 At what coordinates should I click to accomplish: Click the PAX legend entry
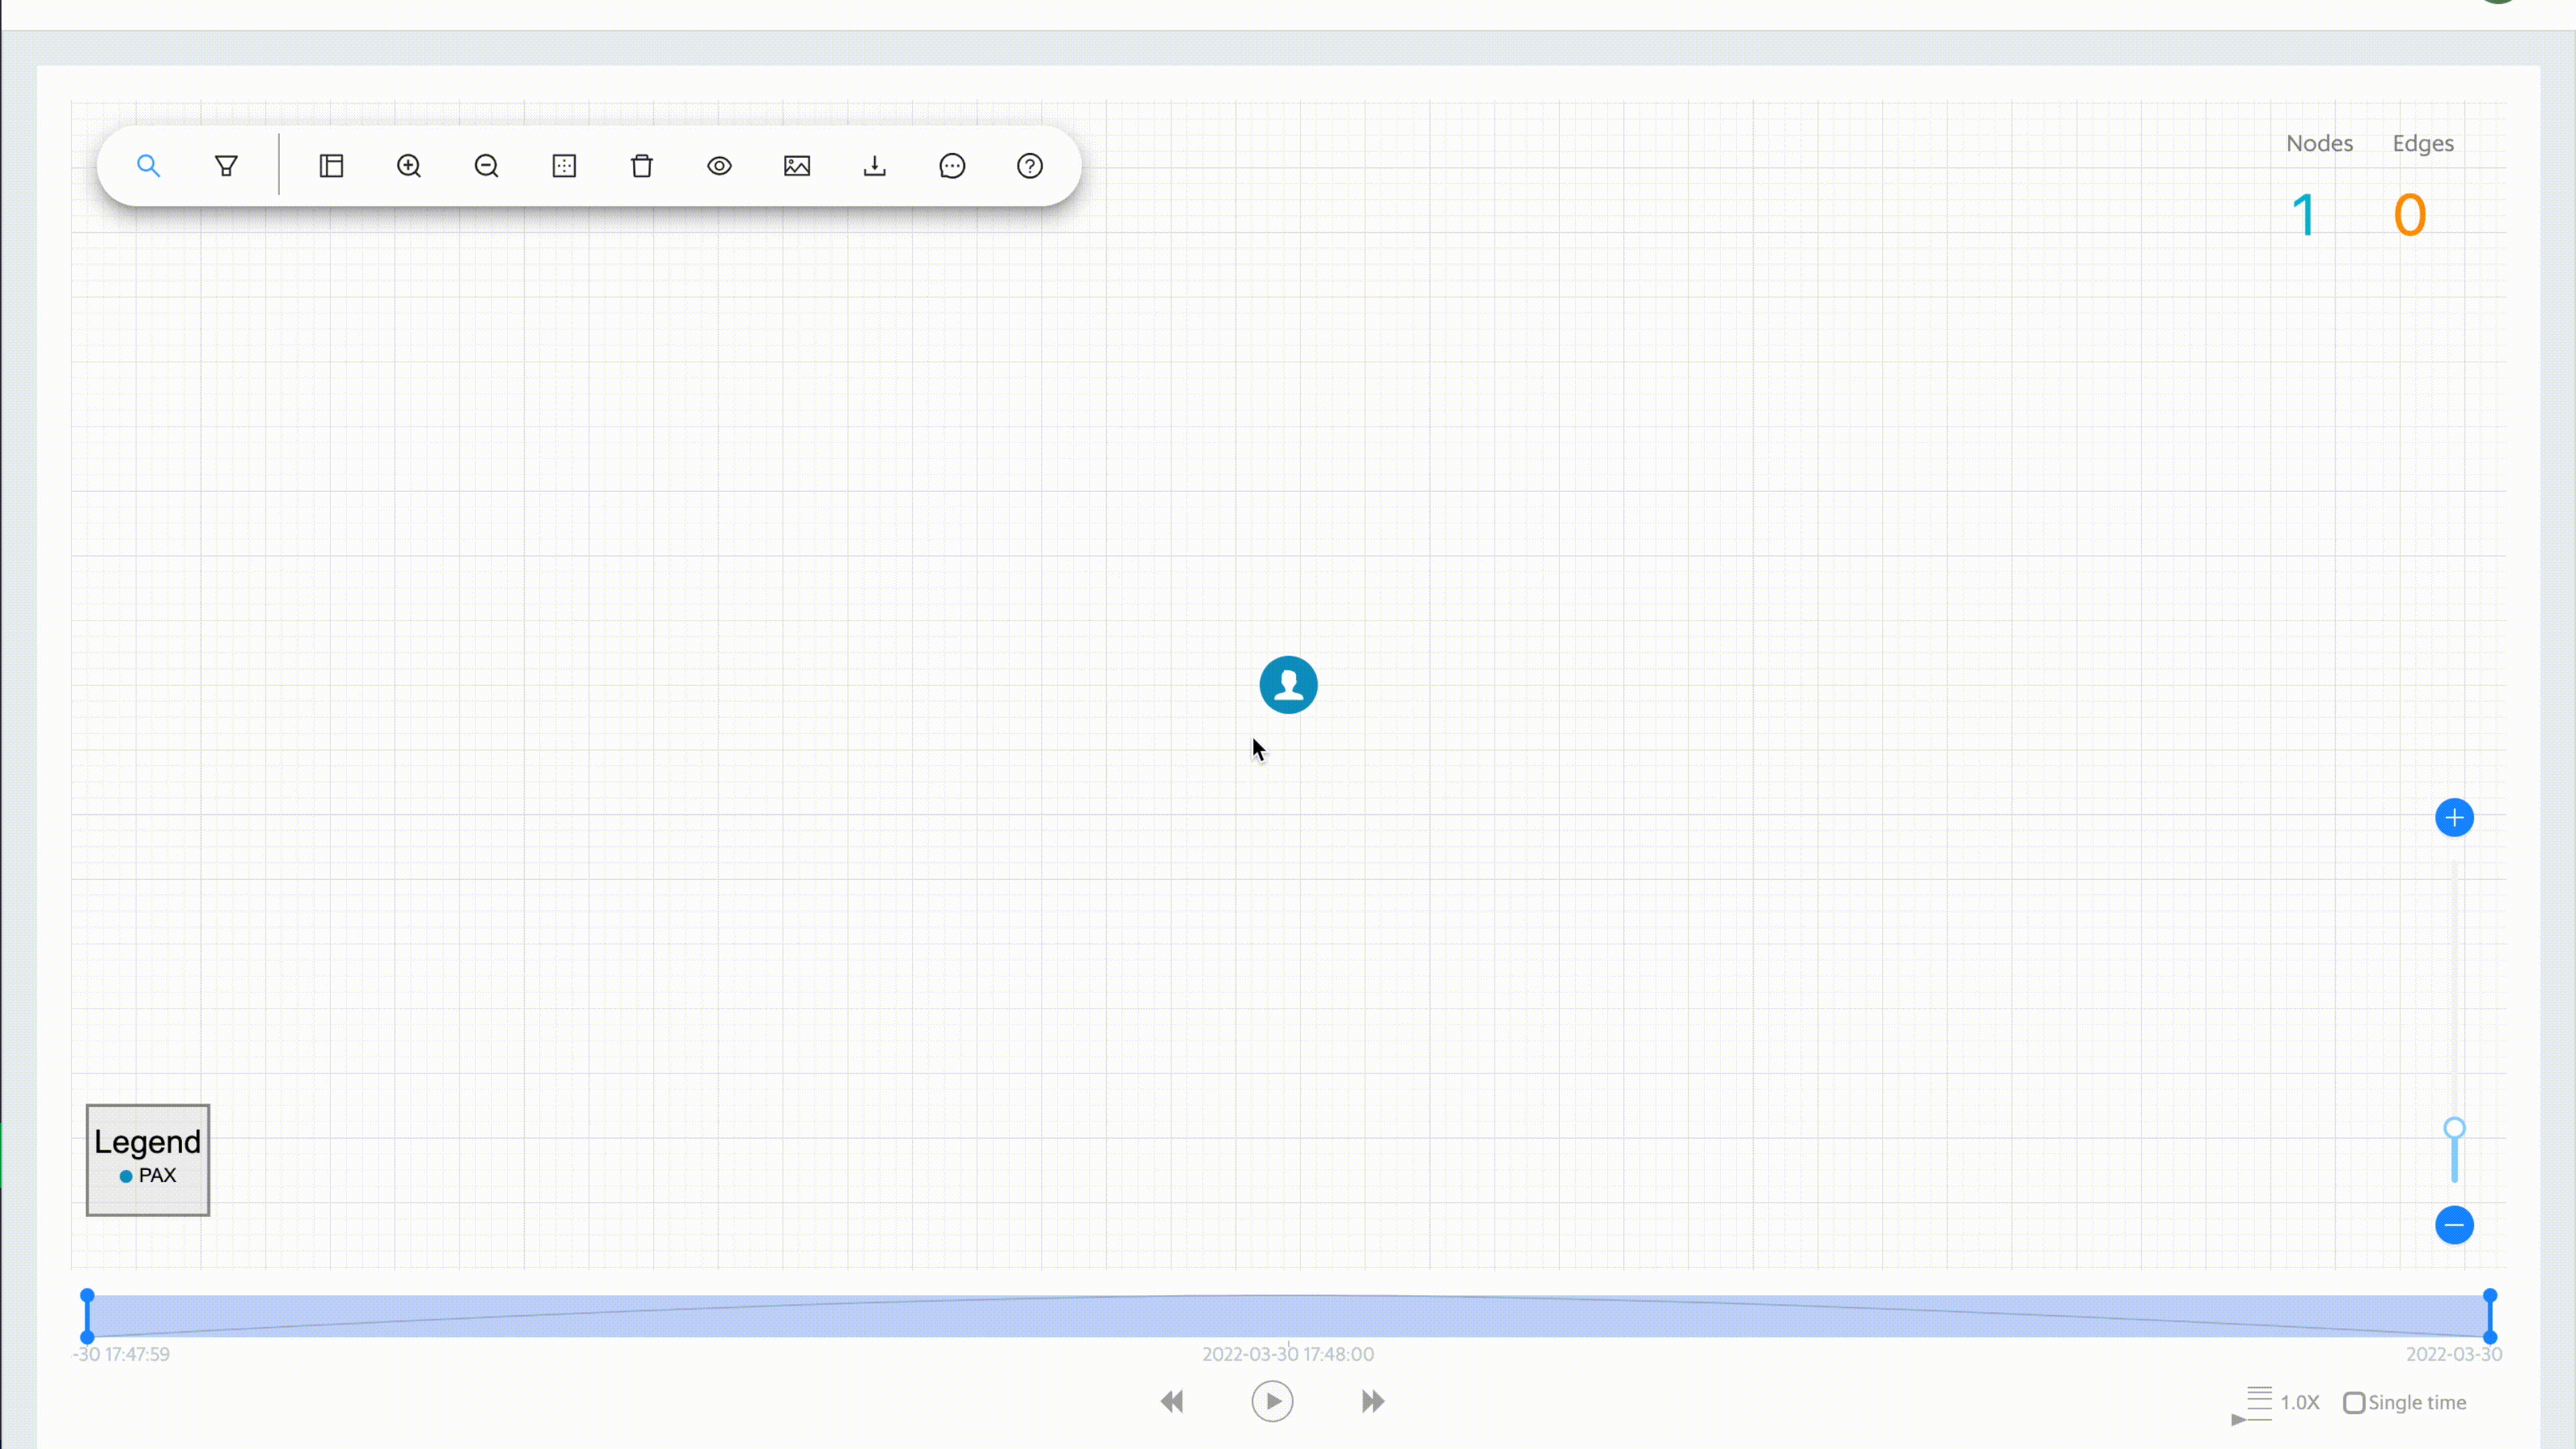pos(148,1176)
